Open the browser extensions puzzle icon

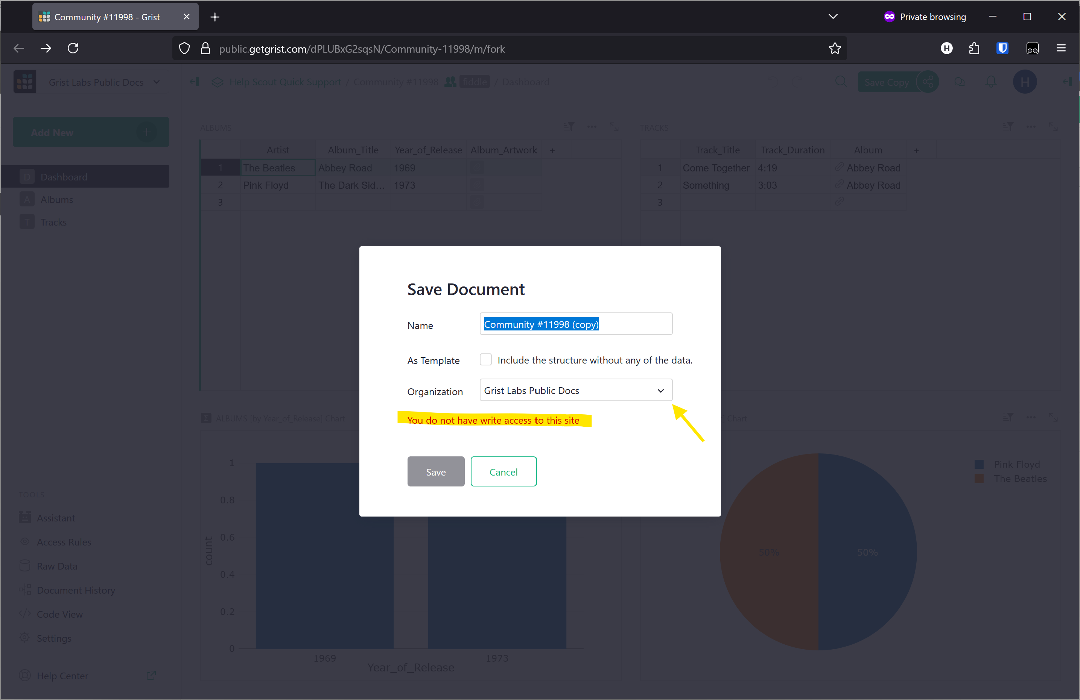974,48
